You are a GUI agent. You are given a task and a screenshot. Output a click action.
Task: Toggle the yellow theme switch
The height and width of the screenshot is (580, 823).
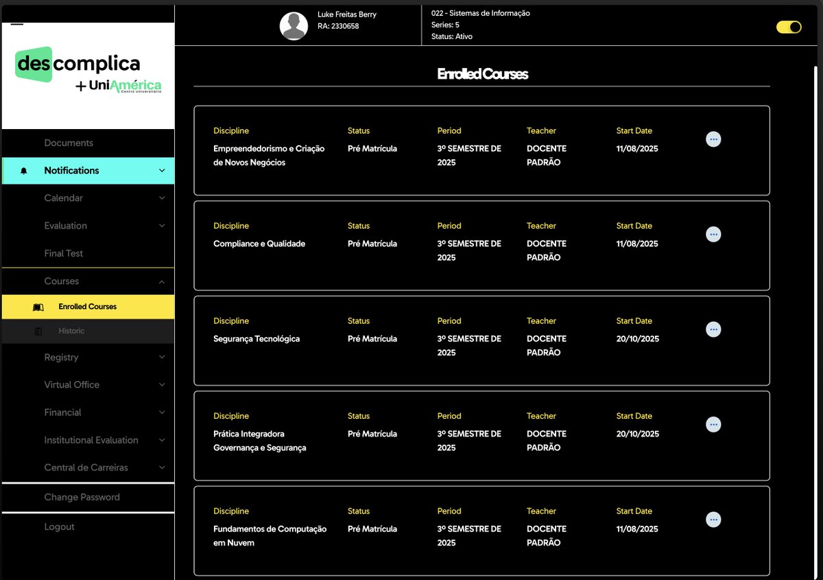[789, 27]
